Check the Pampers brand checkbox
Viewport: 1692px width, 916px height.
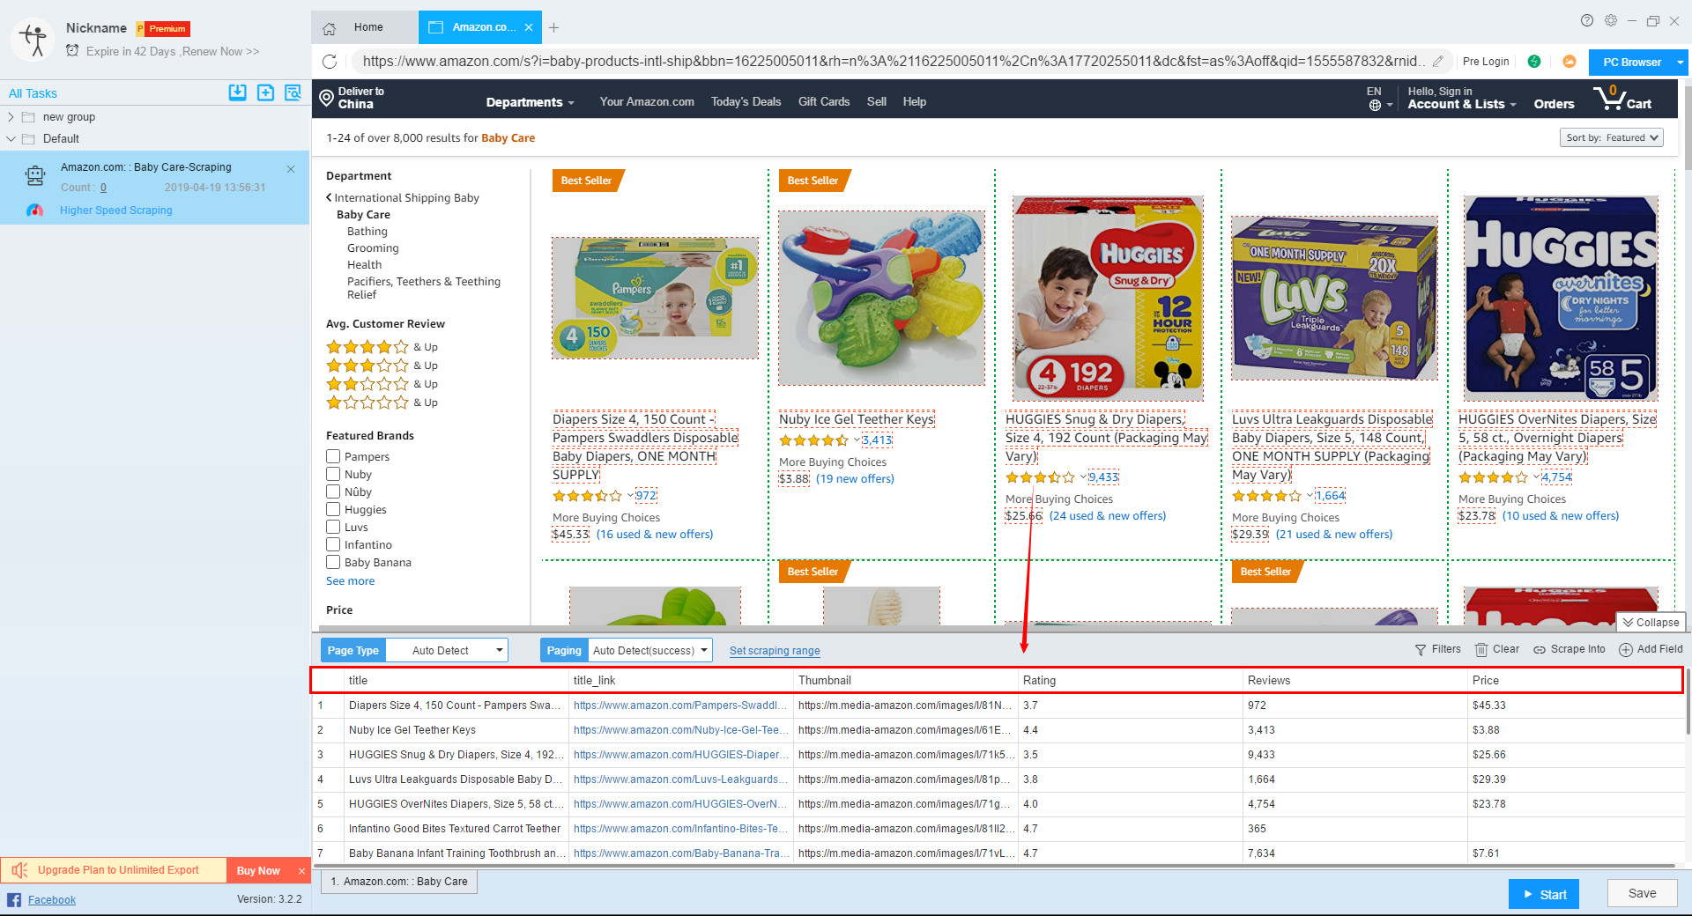(333, 456)
